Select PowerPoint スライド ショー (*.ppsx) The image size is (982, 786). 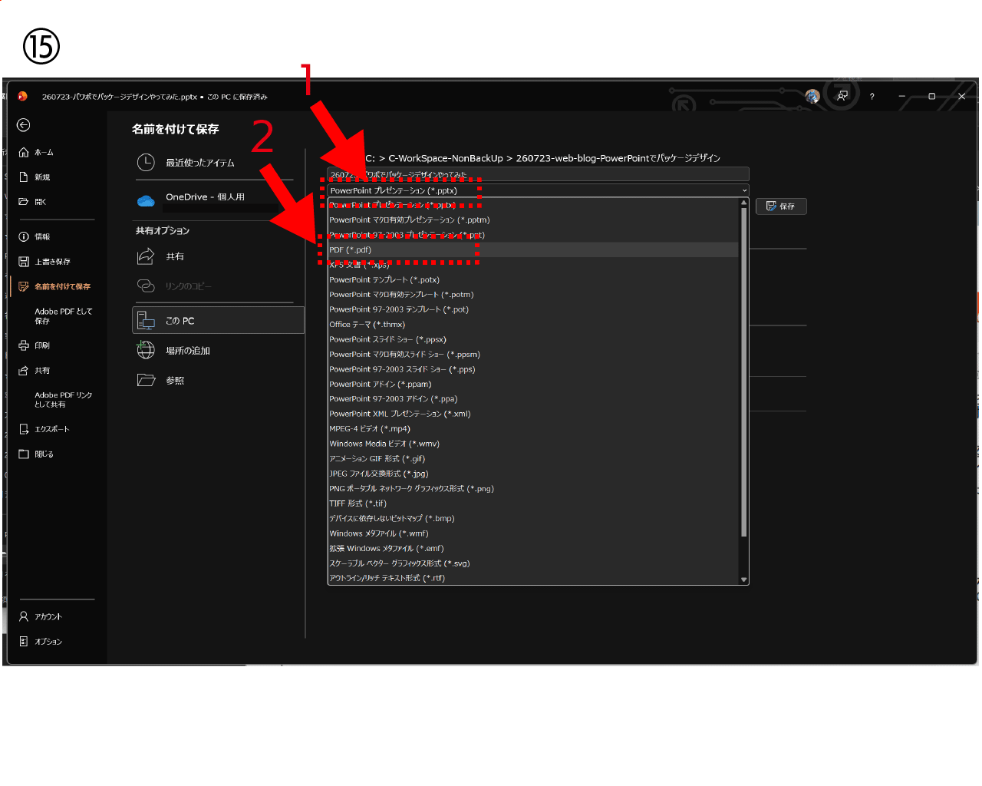[x=533, y=340]
